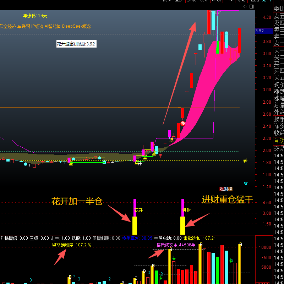Click the 4.31 high price label
Screen dimensions: 284x284
[218, 12]
